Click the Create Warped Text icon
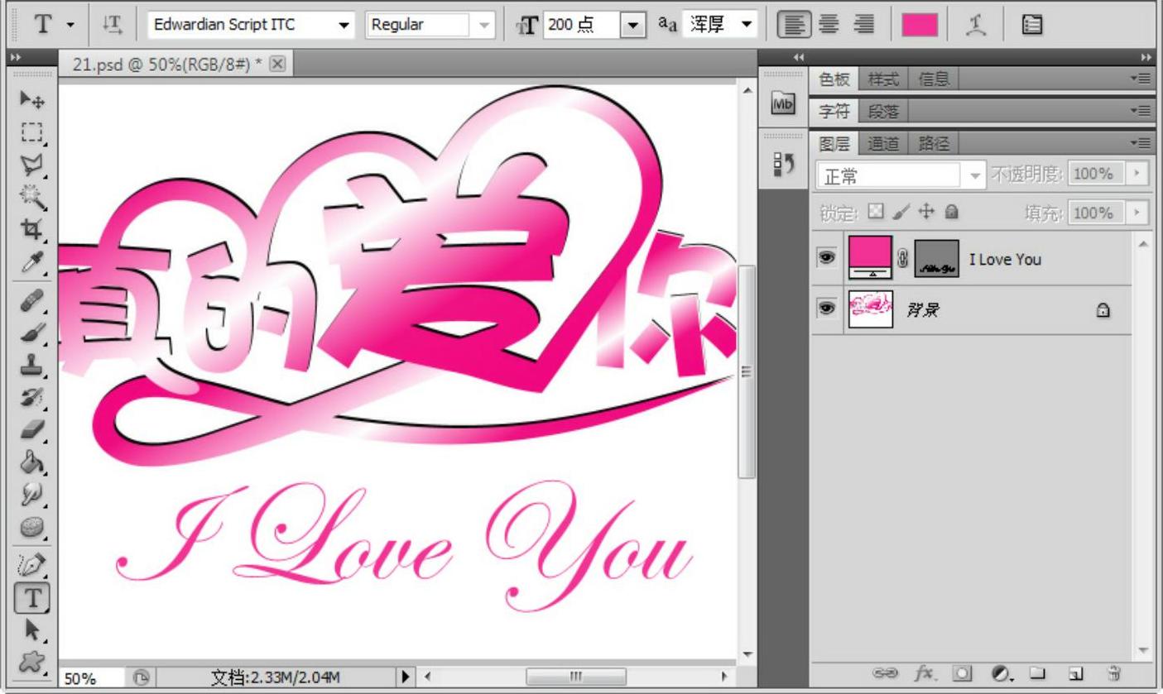1163x694 pixels. tap(974, 25)
